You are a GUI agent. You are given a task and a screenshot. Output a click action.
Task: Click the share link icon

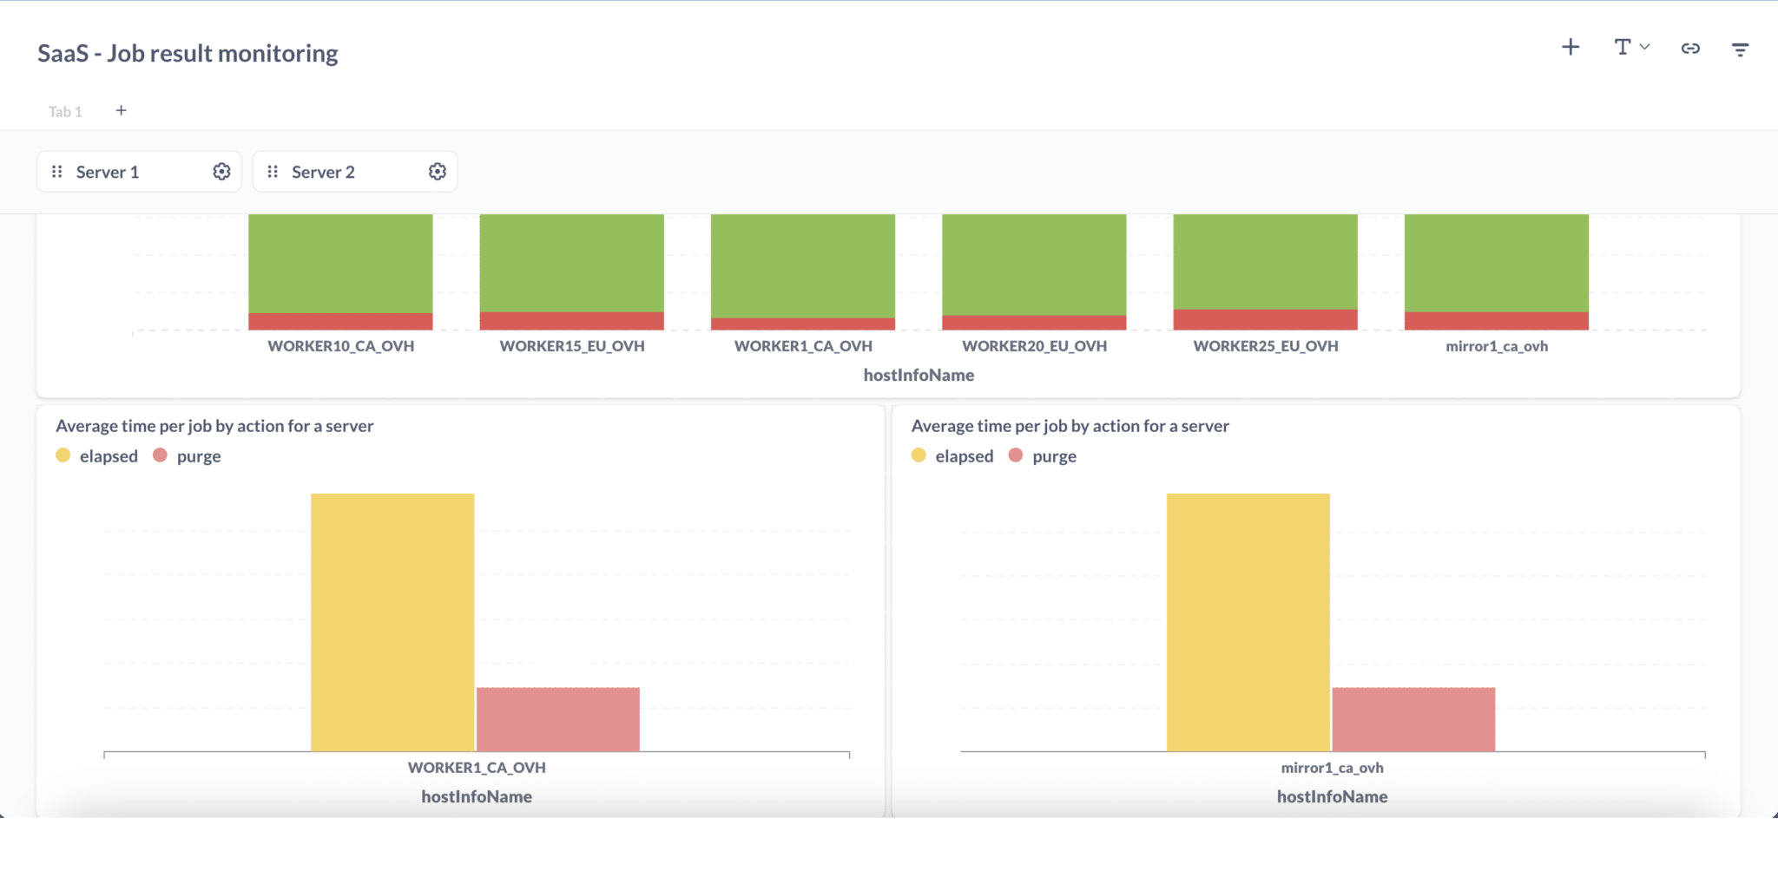pos(1691,49)
